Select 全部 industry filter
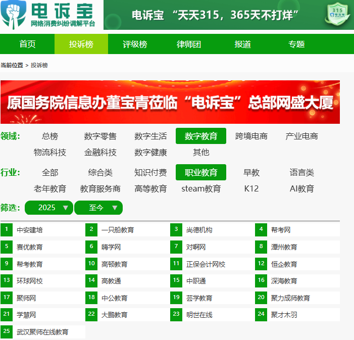This screenshot has height=340, width=354. (x=50, y=172)
